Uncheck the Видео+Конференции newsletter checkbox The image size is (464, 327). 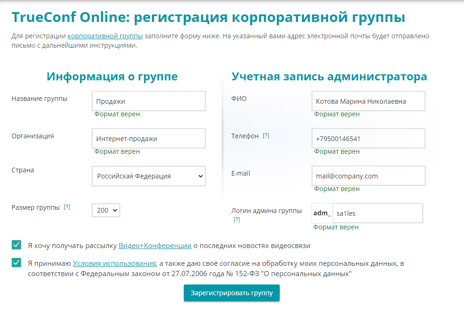tap(16, 245)
